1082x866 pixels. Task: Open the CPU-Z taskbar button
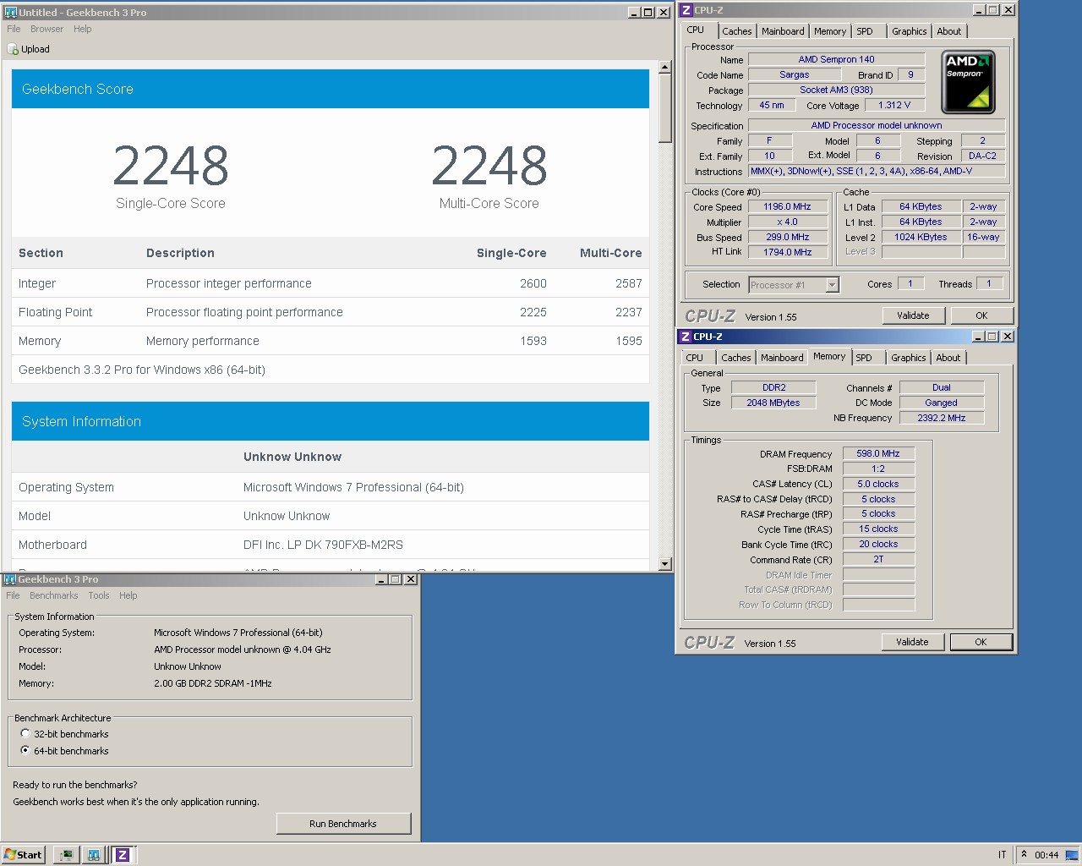click(x=123, y=854)
